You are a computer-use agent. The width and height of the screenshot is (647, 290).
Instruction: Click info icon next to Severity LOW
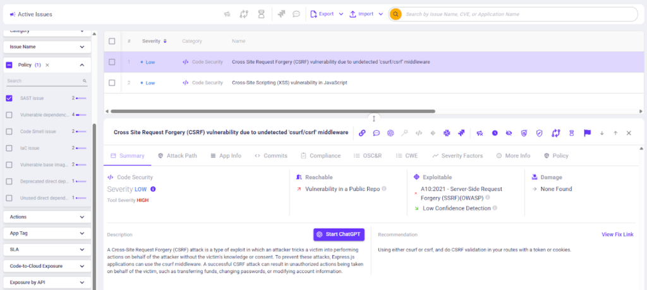tap(153, 190)
